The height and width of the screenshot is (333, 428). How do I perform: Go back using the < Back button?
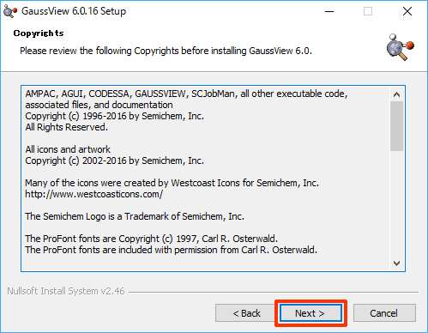click(246, 313)
